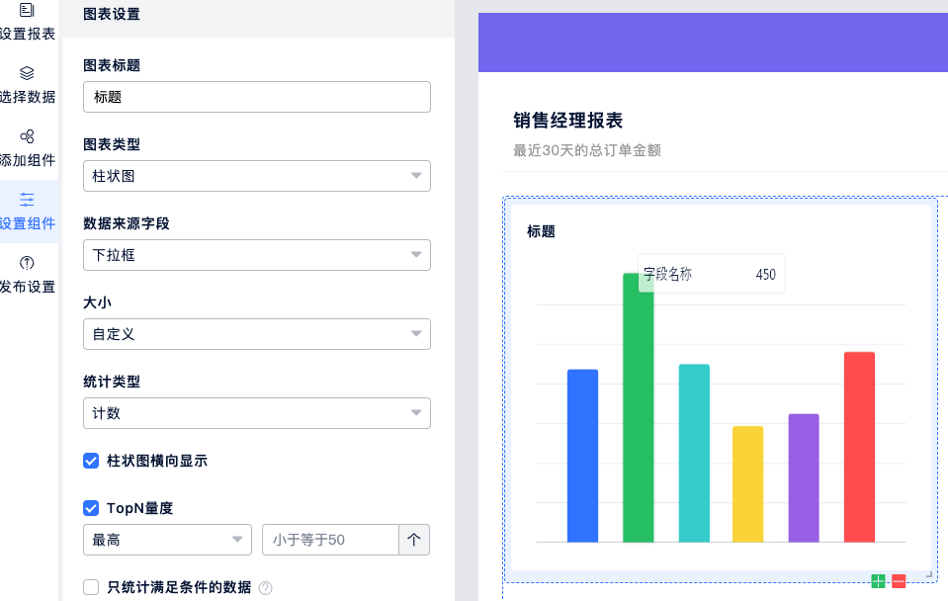Click the 图表标题 input field
Screen dimensions: 948x601
click(256, 97)
